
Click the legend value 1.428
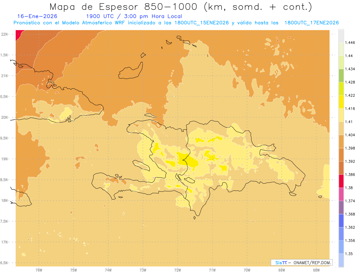[350, 82]
